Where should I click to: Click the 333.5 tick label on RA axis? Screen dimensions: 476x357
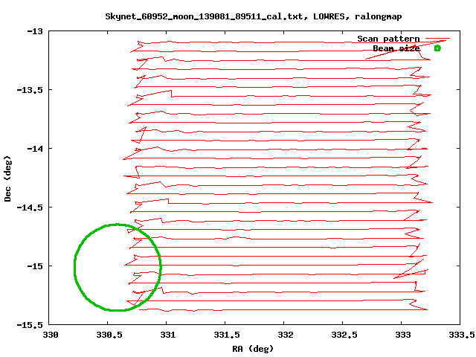[460, 335]
